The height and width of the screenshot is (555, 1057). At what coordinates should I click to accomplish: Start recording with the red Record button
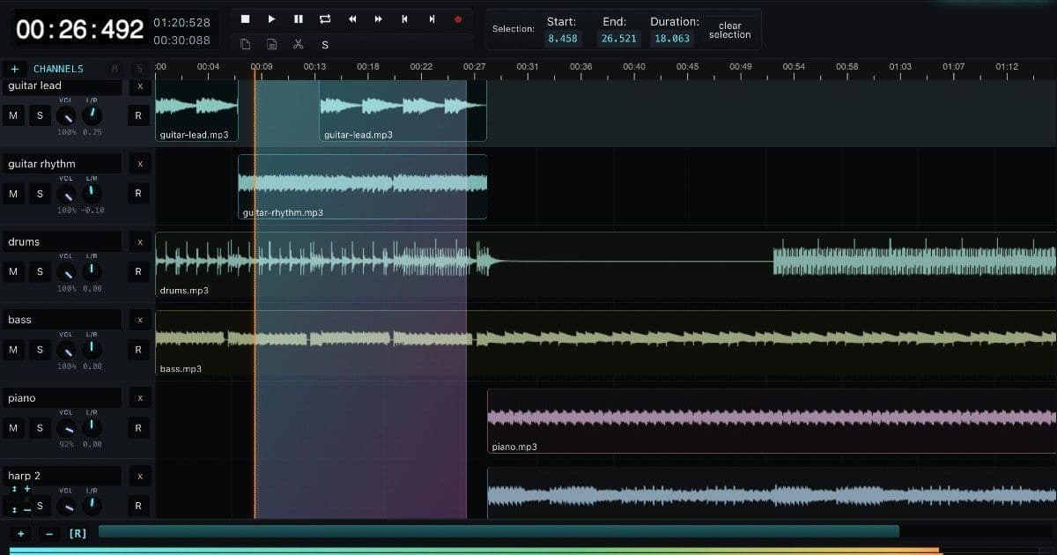[x=458, y=18]
